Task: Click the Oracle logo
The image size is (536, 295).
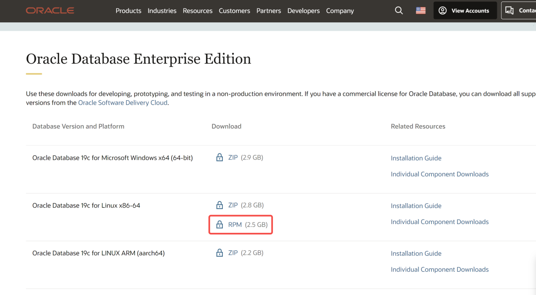Action: [50, 10]
